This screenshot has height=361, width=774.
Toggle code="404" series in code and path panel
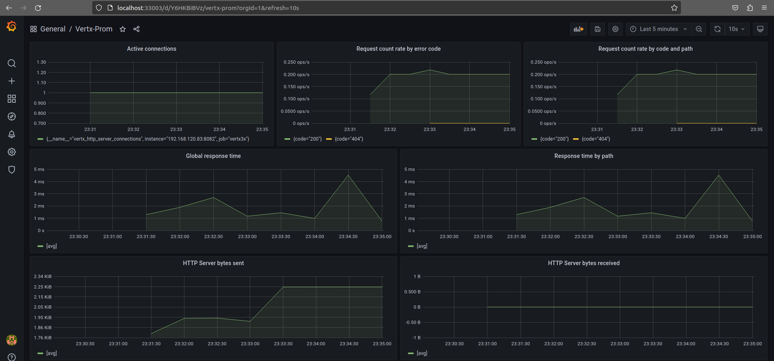(596, 139)
